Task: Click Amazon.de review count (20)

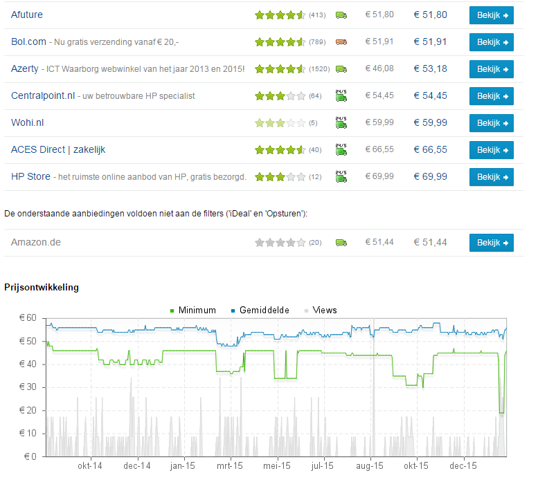Action: point(315,243)
